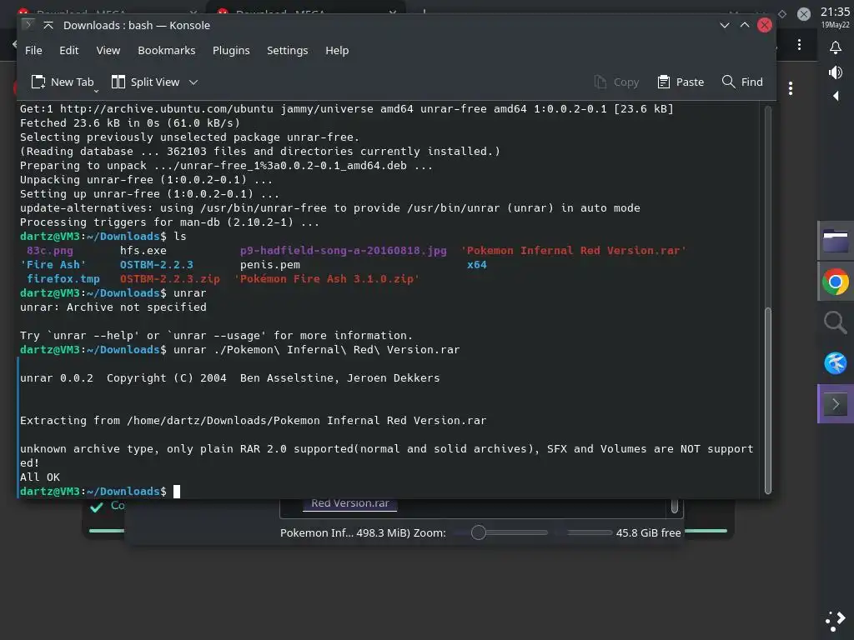Click the Konsole terminal app icon in titlebar

(x=28, y=24)
